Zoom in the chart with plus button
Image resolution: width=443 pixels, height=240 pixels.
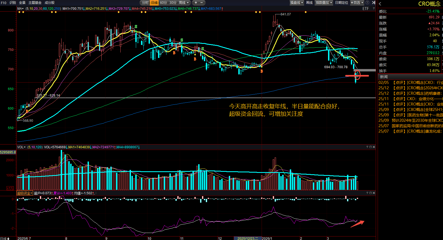[196, 3]
